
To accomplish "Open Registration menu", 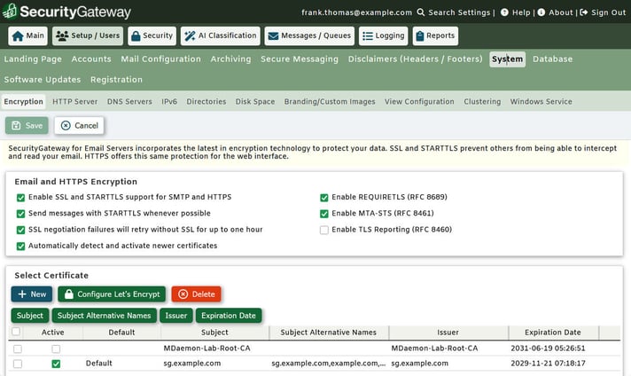I will (116, 80).
